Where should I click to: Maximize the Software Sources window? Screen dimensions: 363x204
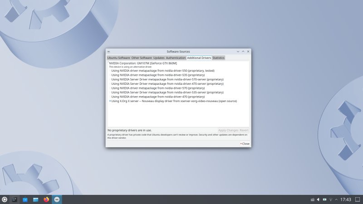click(x=243, y=52)
